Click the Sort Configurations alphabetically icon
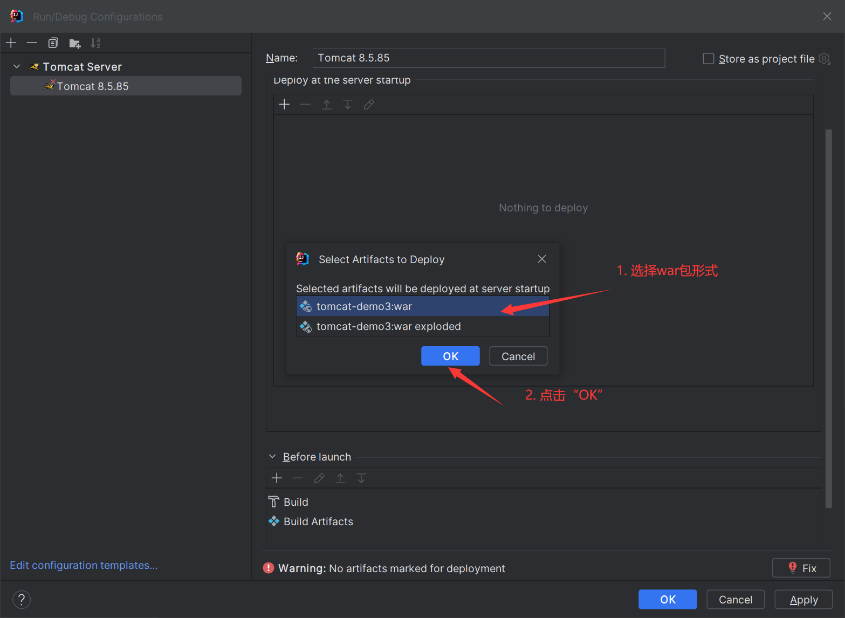The height and width of the screenshot is (618, 845). click(95, 43)
